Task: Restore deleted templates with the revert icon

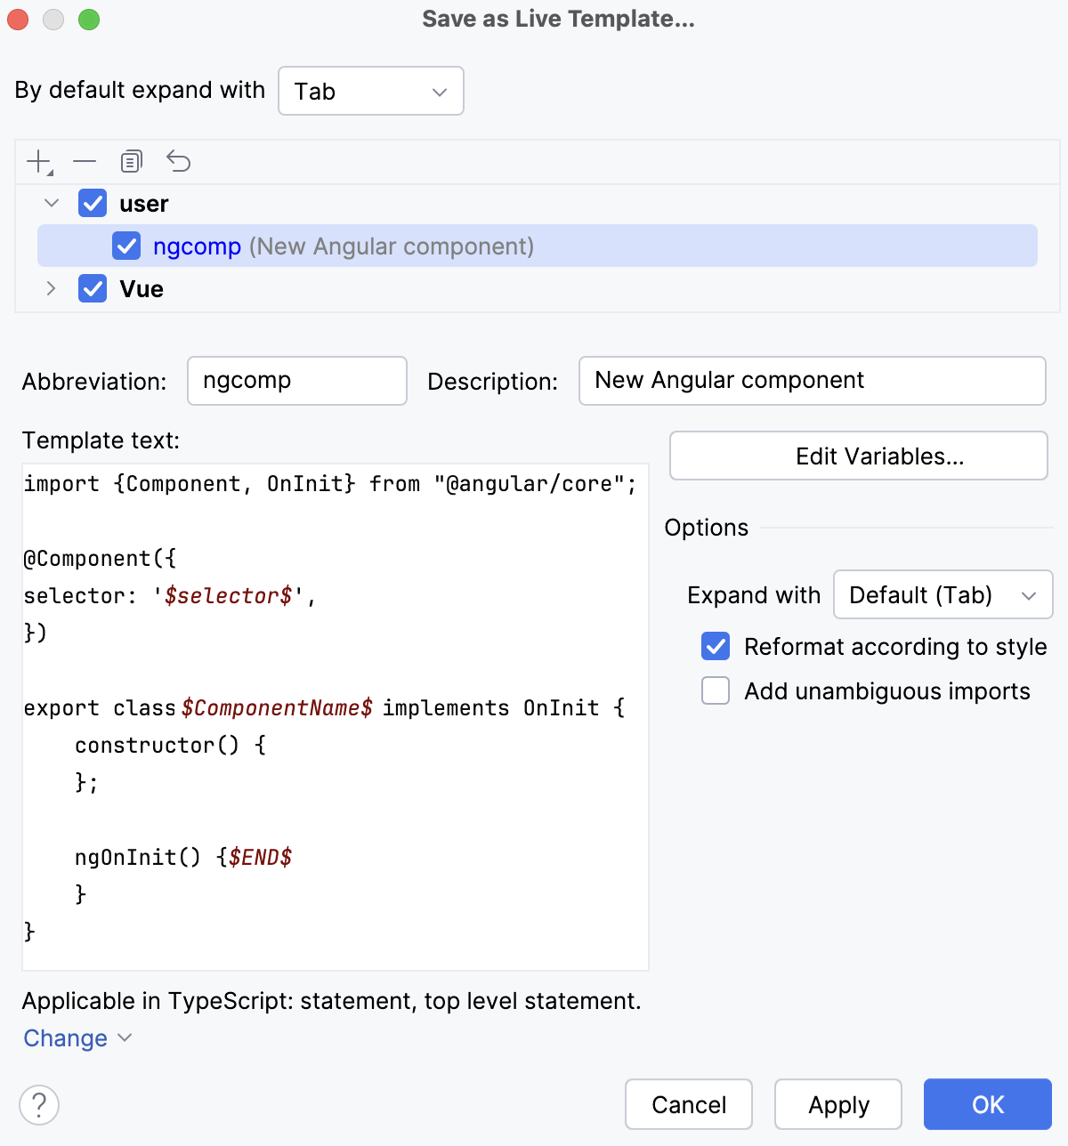Action: coord(179,161)
